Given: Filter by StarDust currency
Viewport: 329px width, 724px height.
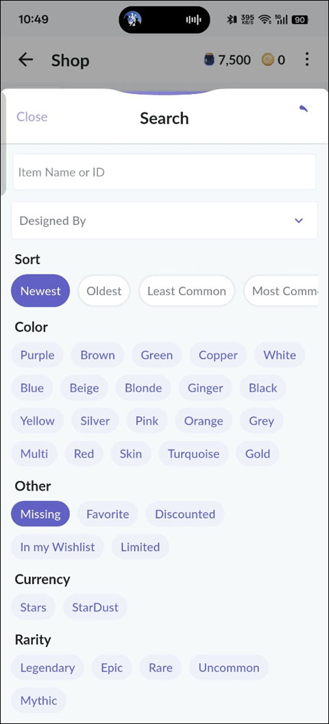Looking at the screenshot, I should 95,607.
